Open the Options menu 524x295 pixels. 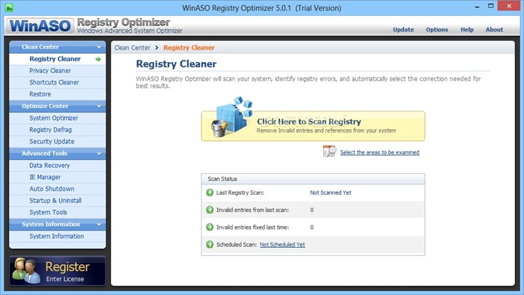pos(437,29)
